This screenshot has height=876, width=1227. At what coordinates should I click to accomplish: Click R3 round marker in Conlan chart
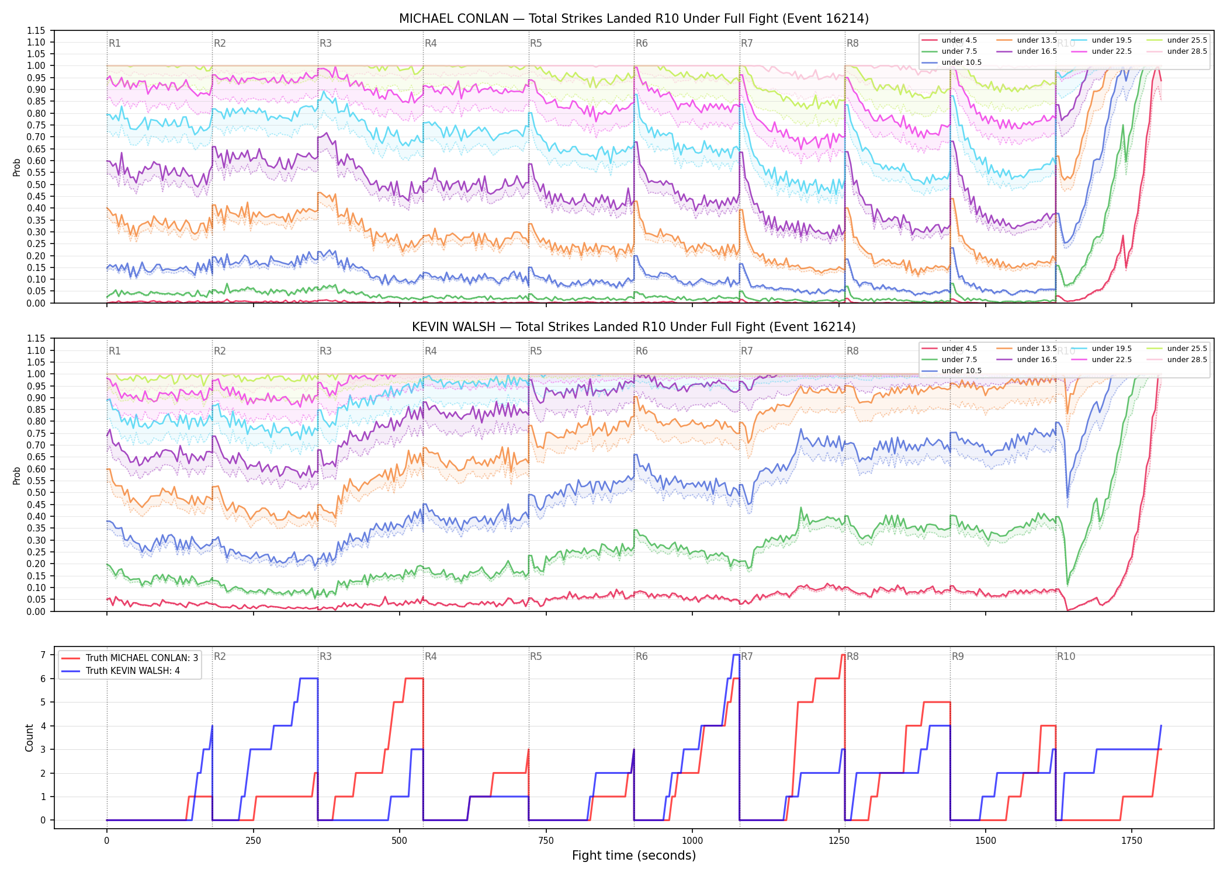coord(325,43)
